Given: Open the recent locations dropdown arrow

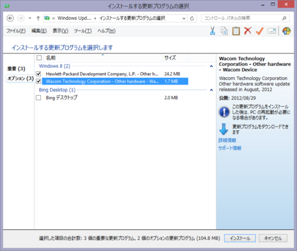Looking at the screenshot, I should (x=30, y=18).
